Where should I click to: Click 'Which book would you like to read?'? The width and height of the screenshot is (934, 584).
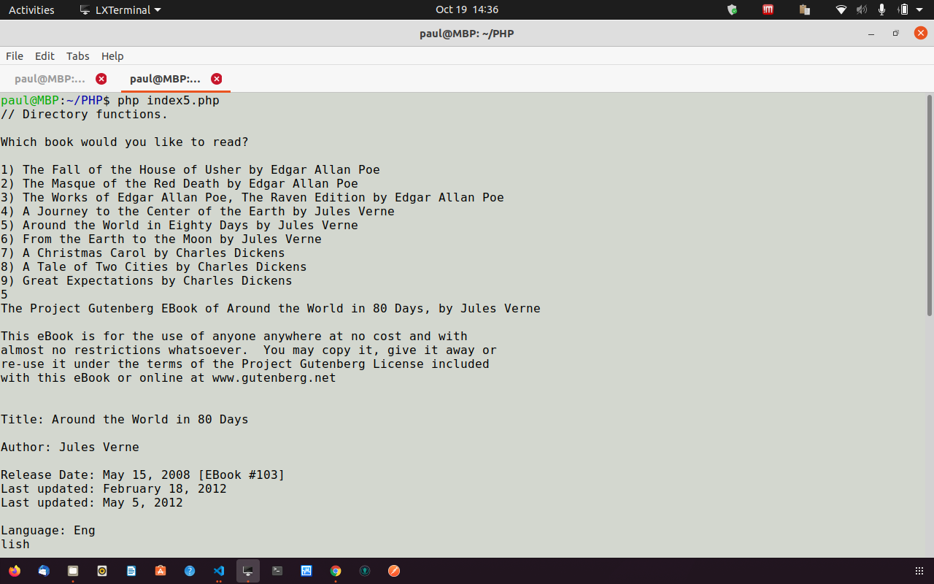click(x=125, y=142)
